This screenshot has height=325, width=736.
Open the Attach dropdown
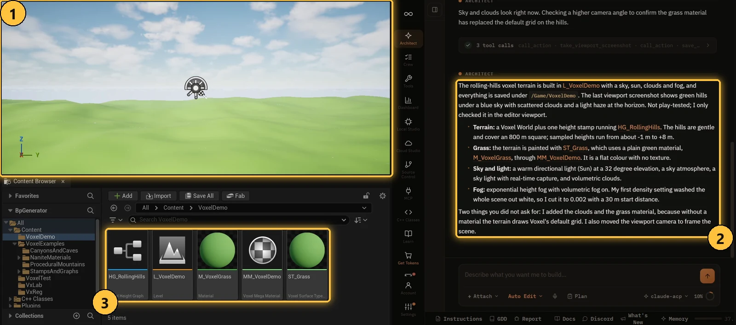click(x=483, y=296)
